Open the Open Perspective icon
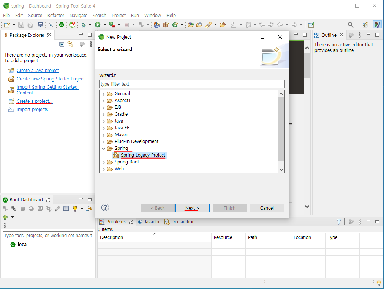The width and height of the screenshot is (384, 289). coord(365,25)
